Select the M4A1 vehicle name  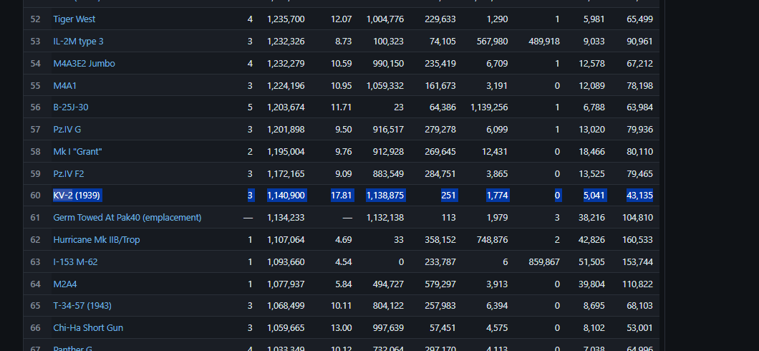click(x=65, y=86)
